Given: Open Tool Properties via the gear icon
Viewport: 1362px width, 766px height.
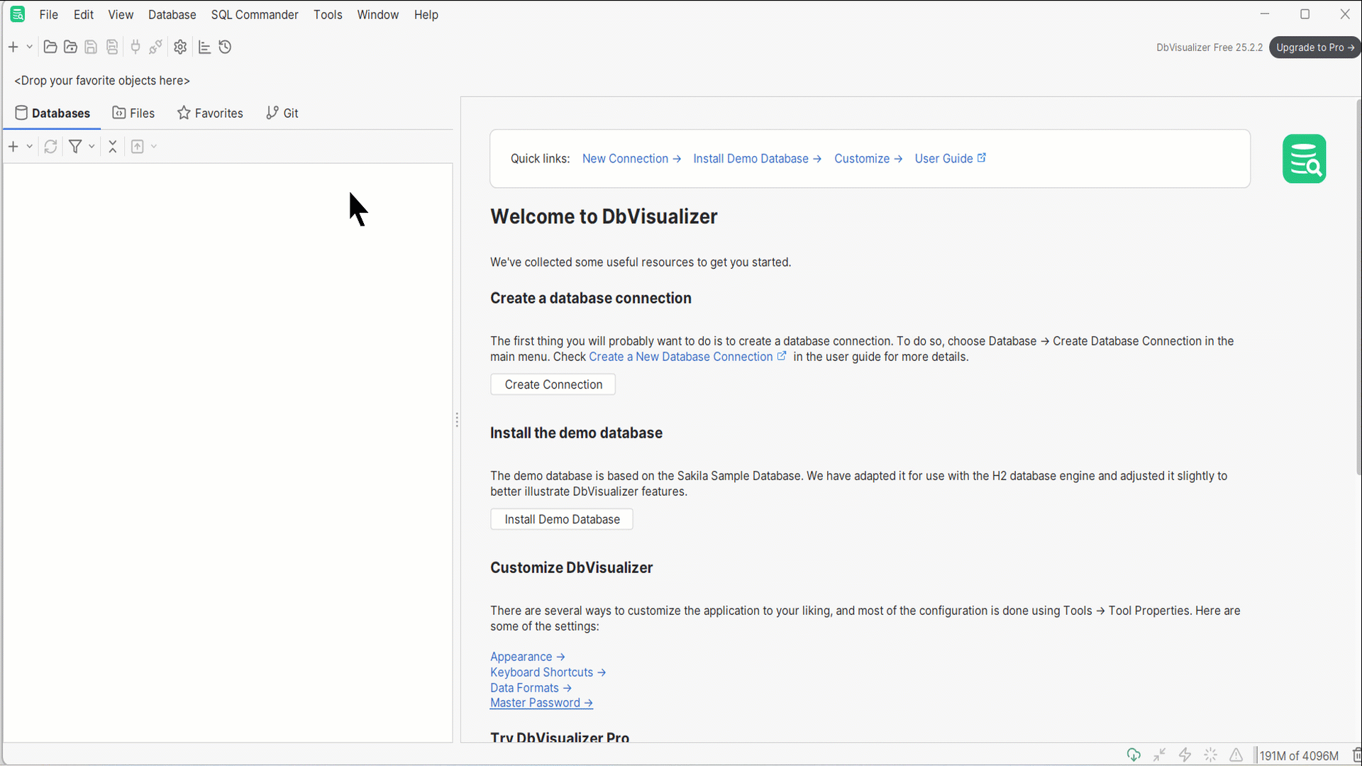Looking at the screenshot, I should (179, 47).
